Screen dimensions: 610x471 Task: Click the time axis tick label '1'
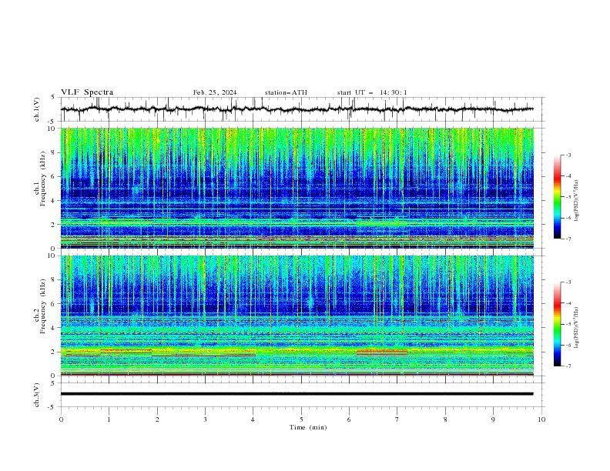(109, 419)
